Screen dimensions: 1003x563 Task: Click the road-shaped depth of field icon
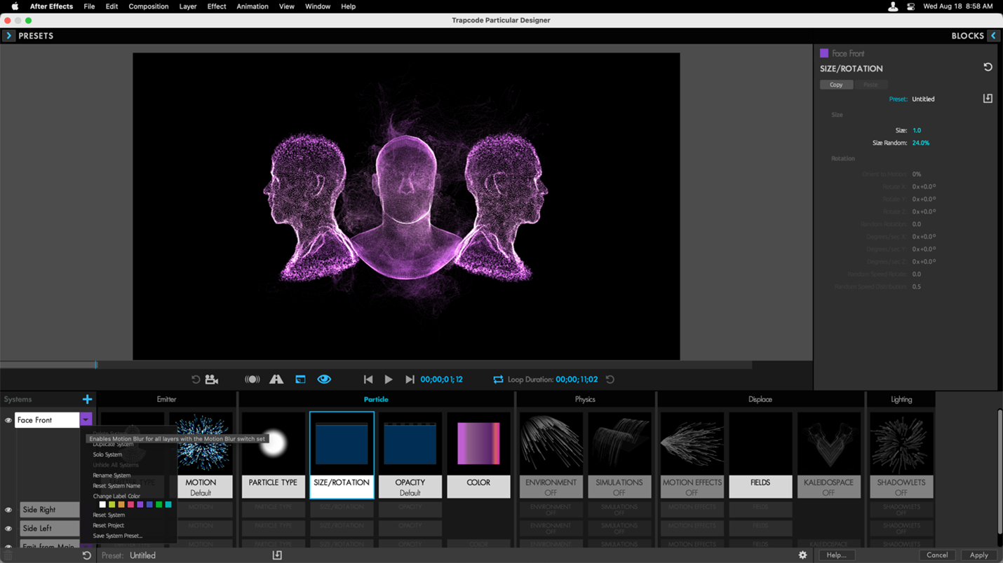pos(276,380)
